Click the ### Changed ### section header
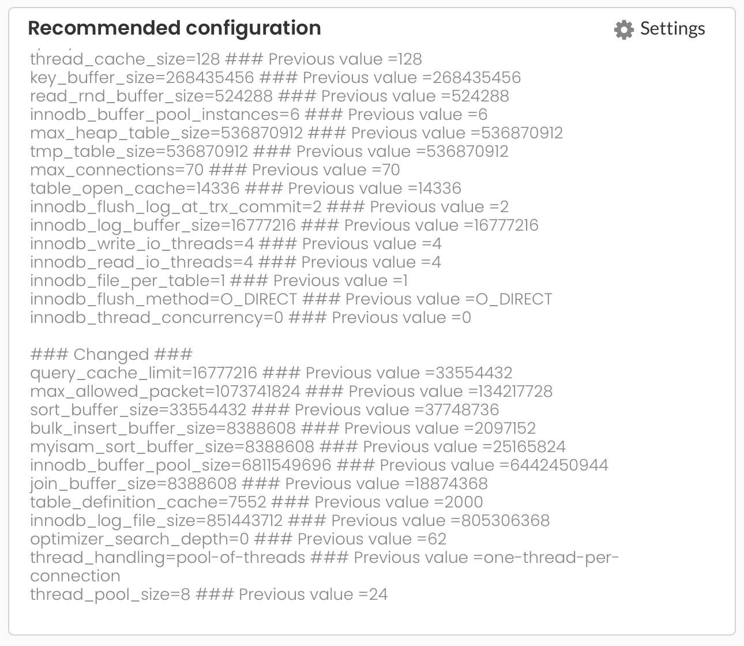 tap(111, 354)
